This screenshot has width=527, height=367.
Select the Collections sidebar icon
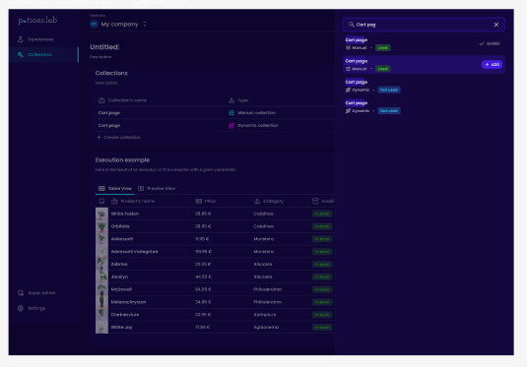[21, 54]
